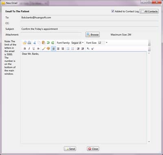Click the upper toolbar overflow handle
The height and width of the screenshot is (155, 163).
click(149, 43)
